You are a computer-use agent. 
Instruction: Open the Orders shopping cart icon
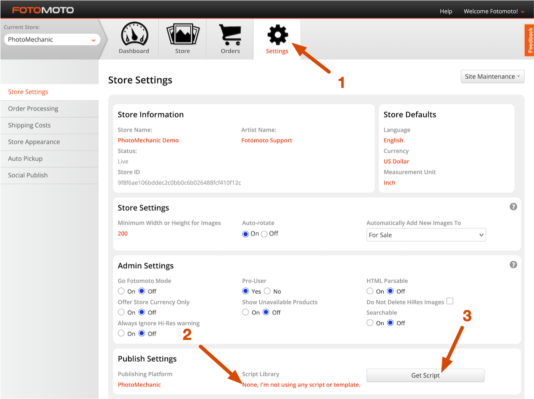coord(230,35)
